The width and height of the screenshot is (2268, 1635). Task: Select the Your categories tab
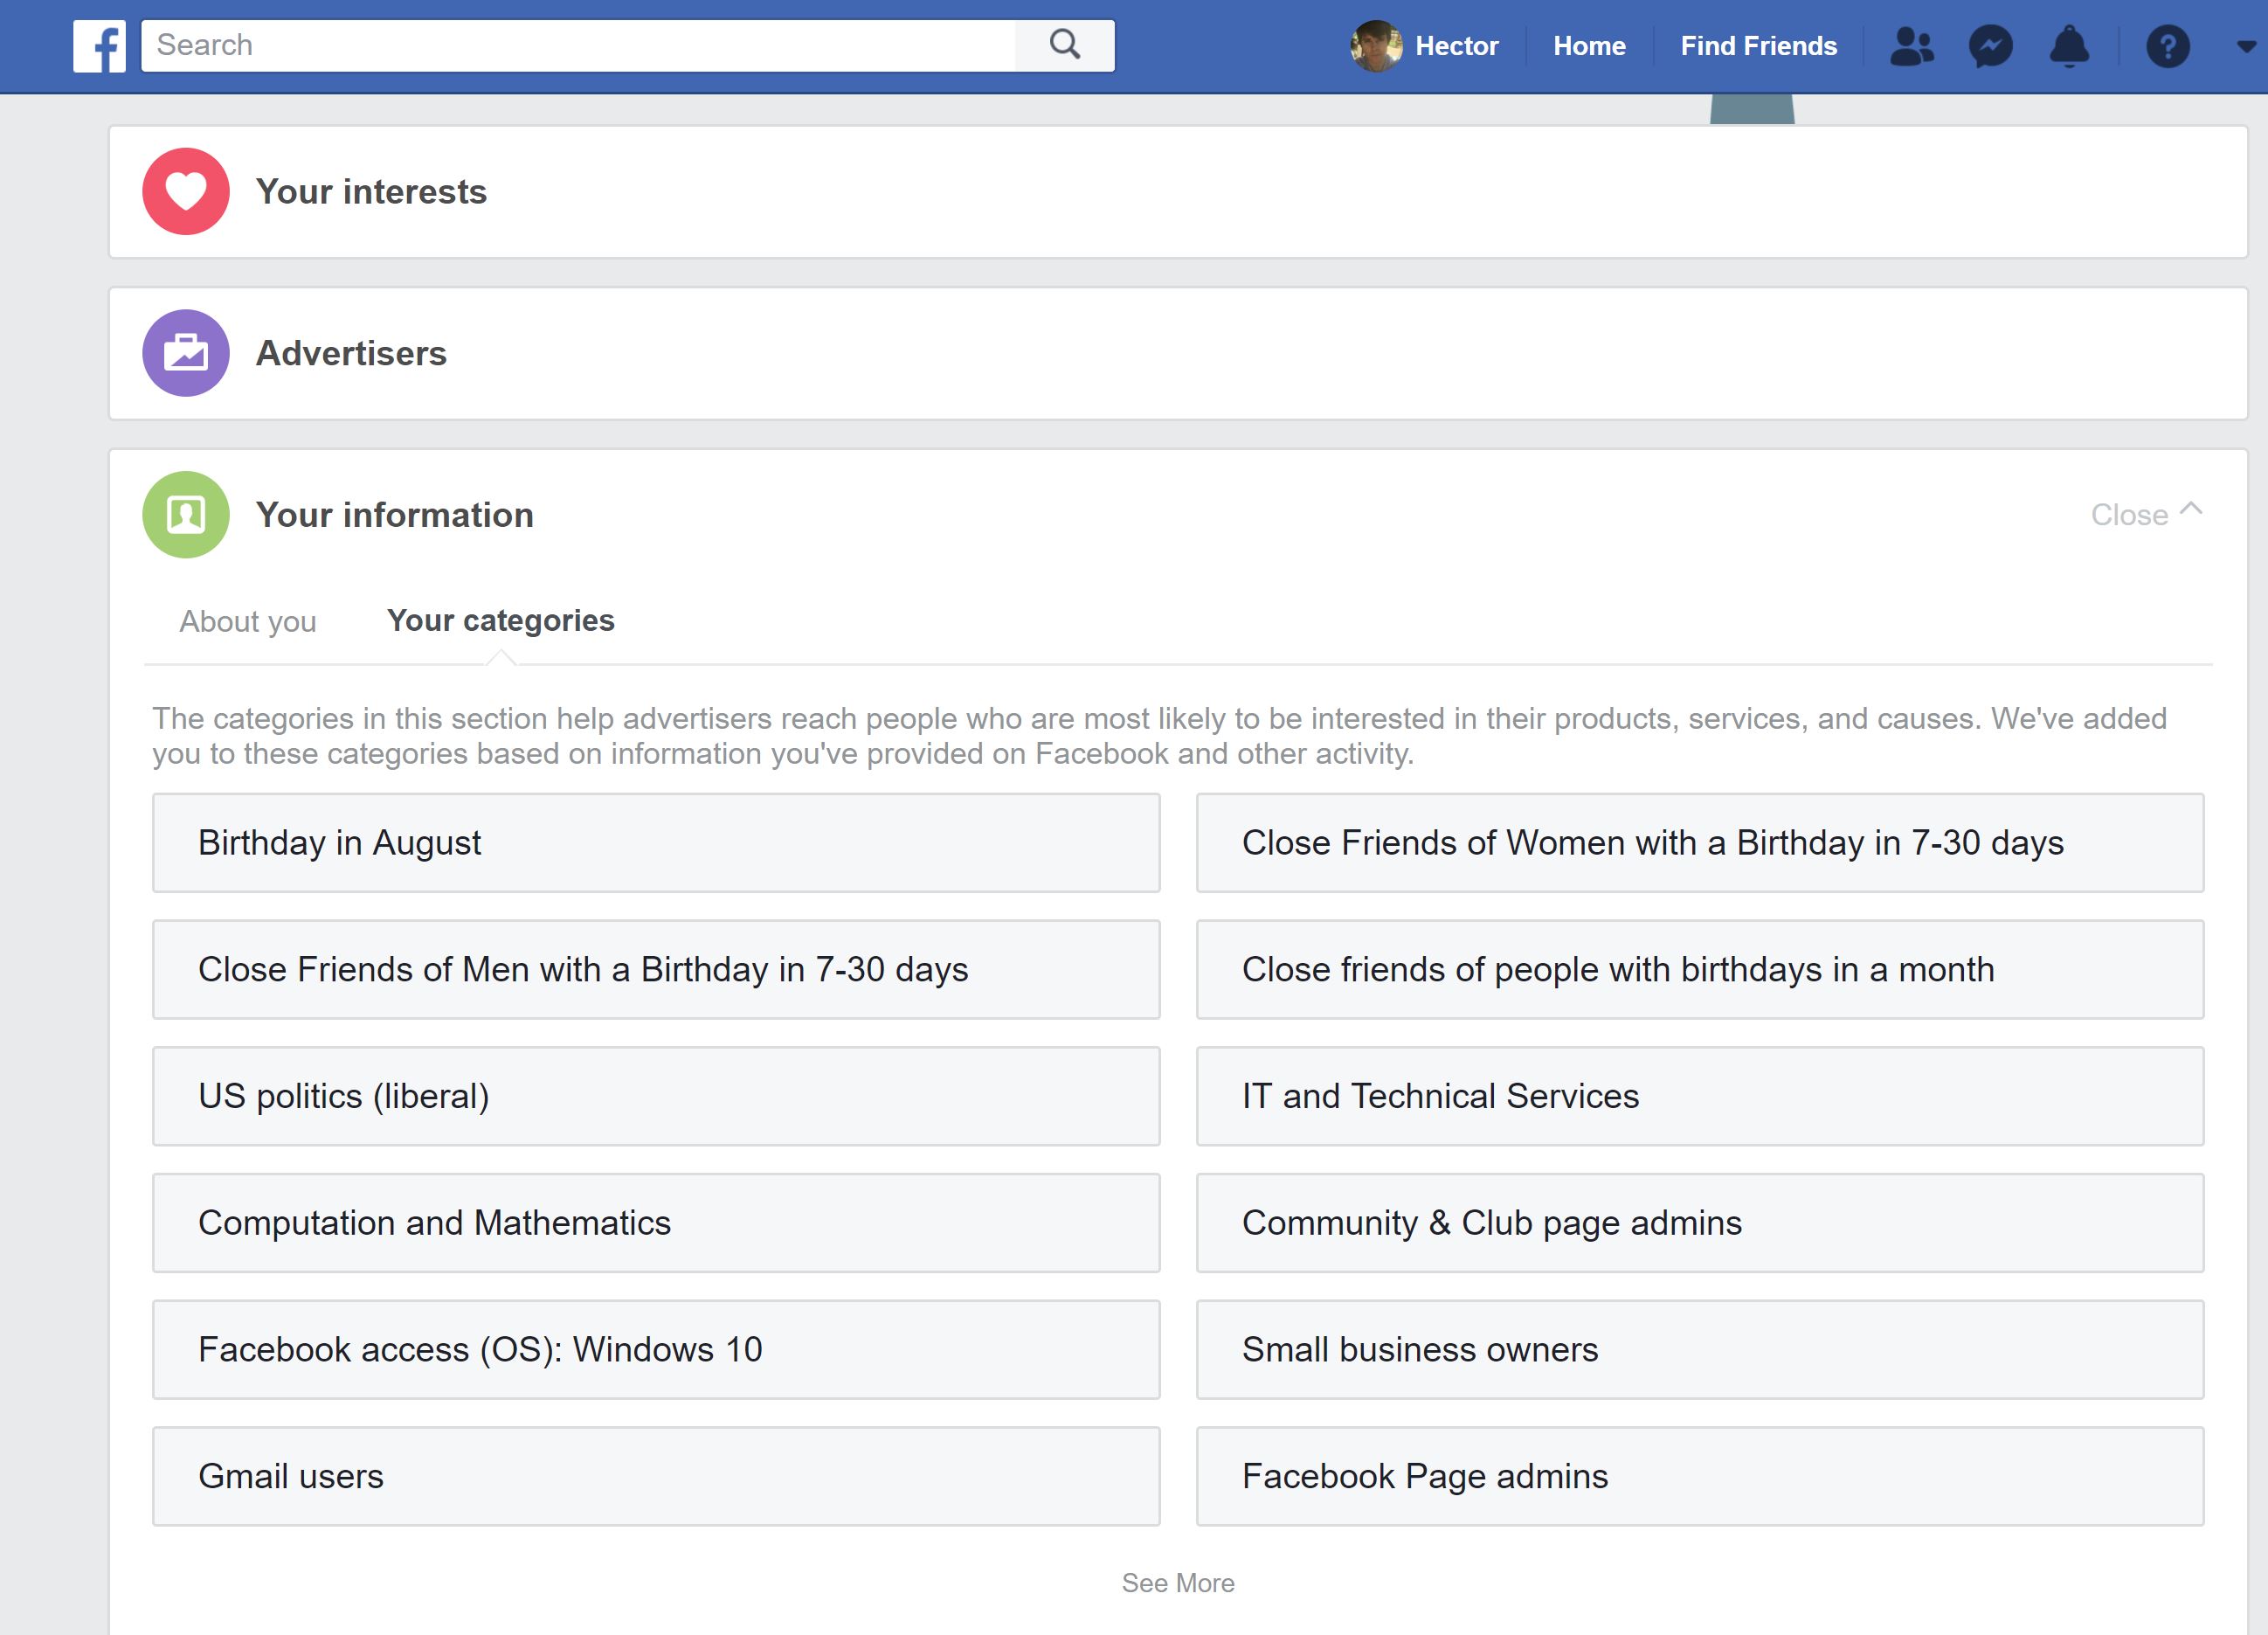click(x=500, y=621)
